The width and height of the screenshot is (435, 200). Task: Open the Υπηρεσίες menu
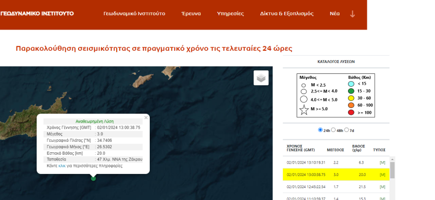pos(230,14)
